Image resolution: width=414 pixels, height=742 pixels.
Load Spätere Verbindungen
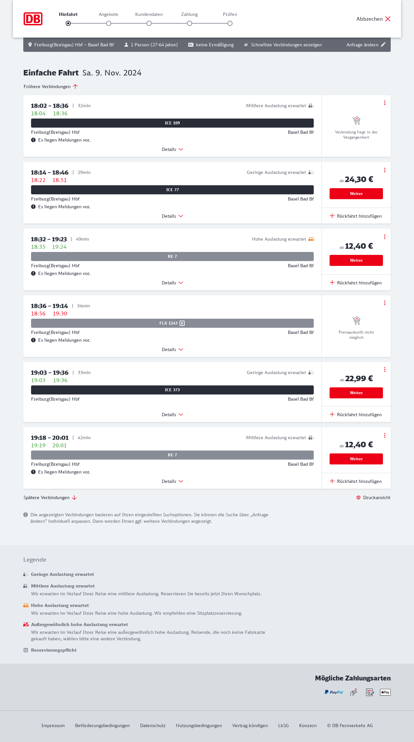pos(50,497)
